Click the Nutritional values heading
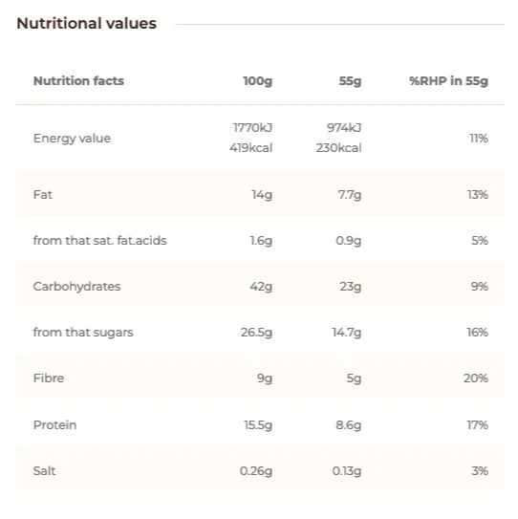Screen dimensions: 518x519 86,24
